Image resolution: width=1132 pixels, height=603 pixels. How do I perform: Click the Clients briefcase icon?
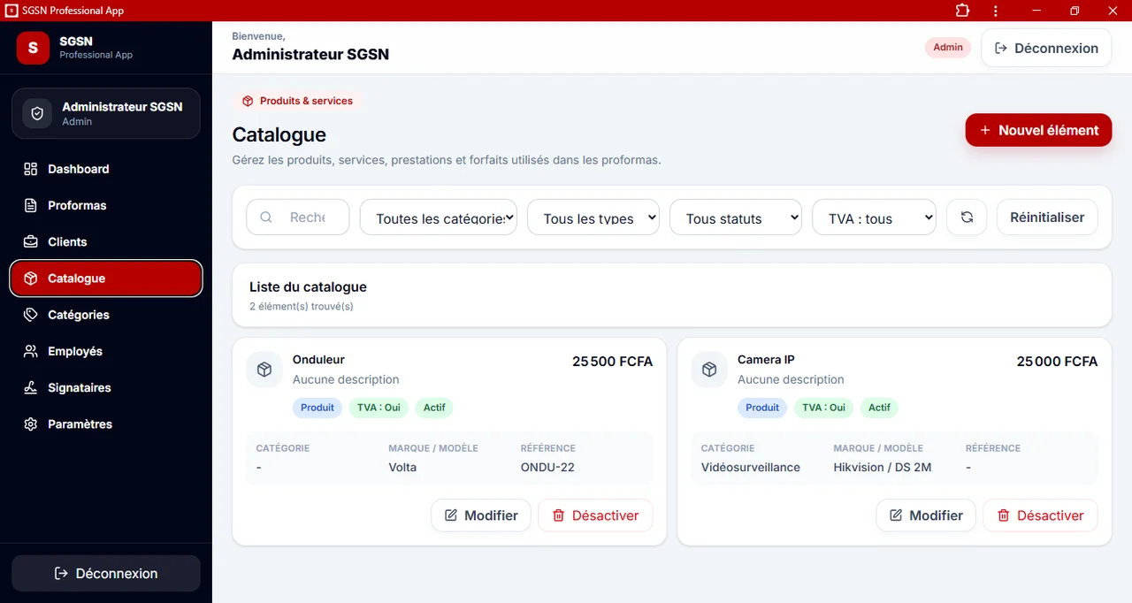[31, 241]
